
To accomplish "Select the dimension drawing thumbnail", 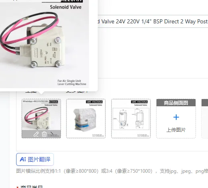I will [x=131, y=118].
